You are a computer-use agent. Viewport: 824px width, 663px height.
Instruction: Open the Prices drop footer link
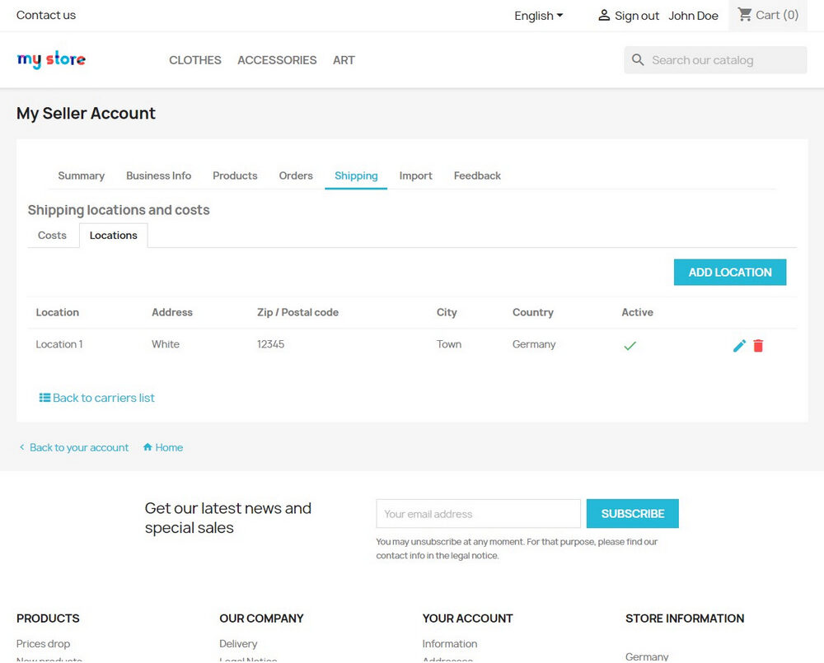(43, 643)
